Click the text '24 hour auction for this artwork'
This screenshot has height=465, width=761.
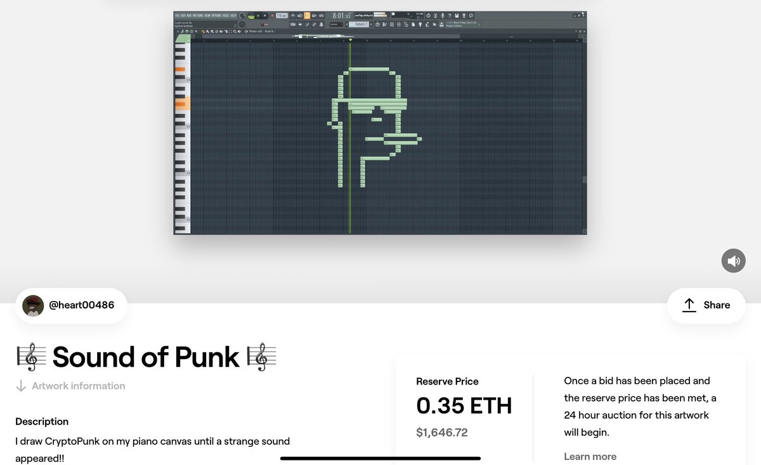click(636, 416)
